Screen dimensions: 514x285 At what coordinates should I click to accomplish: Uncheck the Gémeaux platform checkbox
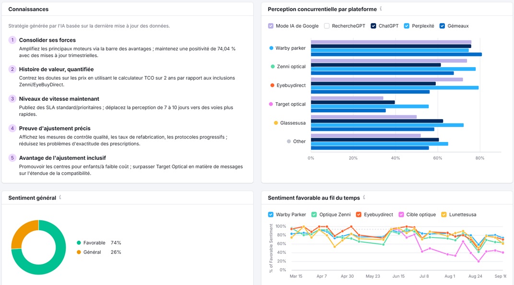443,26
